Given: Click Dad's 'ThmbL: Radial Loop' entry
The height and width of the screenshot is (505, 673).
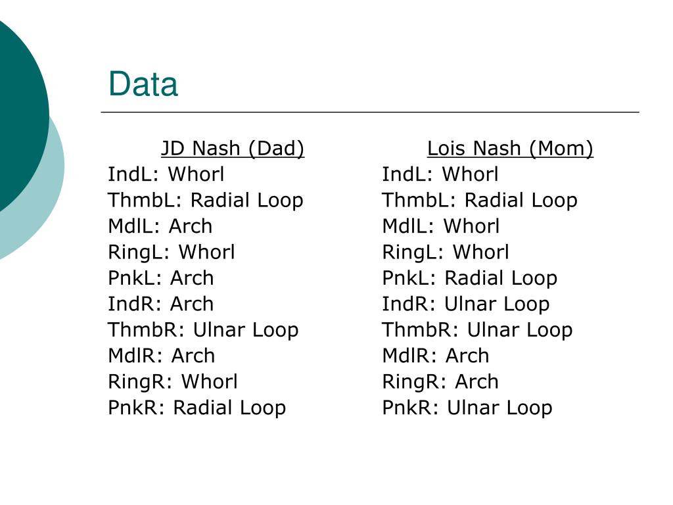Looking at the screenshot, I should (x=206, y=201).
